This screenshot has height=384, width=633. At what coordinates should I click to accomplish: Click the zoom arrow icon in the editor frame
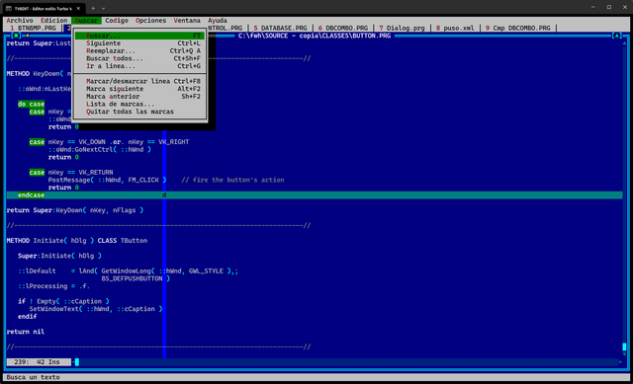pyautogui.click(x=616, y=36)
